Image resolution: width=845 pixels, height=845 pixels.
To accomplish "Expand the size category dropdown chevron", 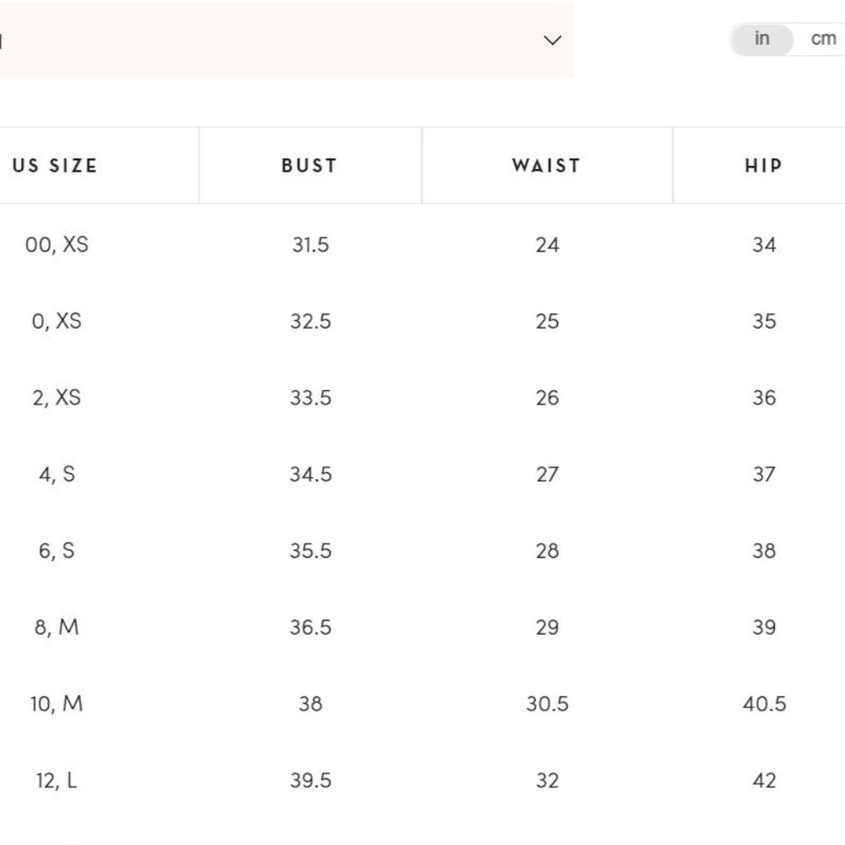I will 553,41.
